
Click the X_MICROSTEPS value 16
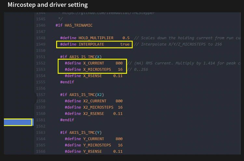pyautogui.click(x=120, y=69)
